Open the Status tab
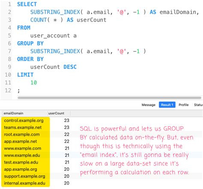 point(198,105)
